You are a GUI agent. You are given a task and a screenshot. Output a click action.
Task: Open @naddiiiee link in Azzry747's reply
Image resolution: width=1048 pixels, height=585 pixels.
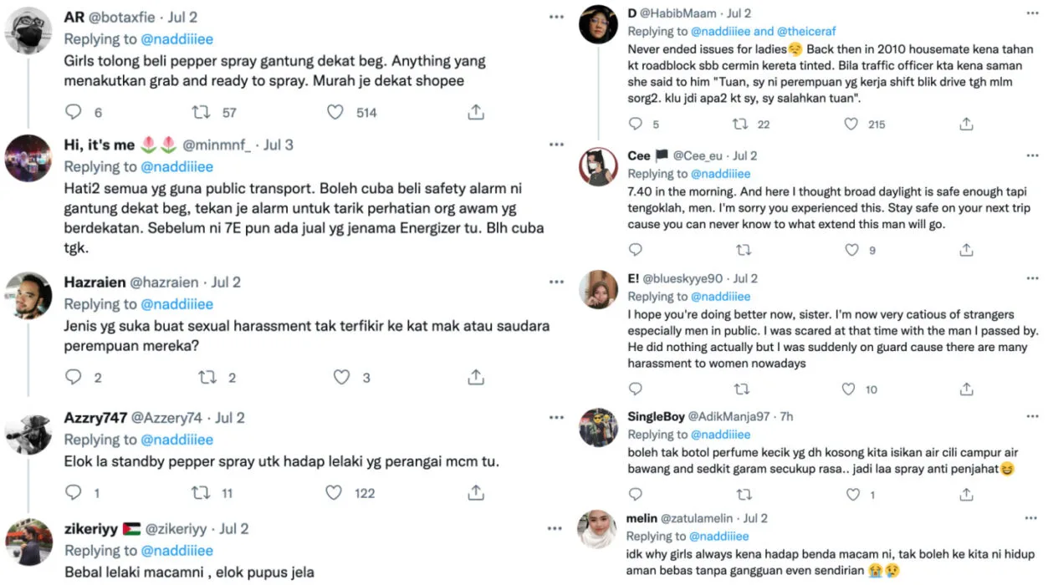tap(176, 440)
